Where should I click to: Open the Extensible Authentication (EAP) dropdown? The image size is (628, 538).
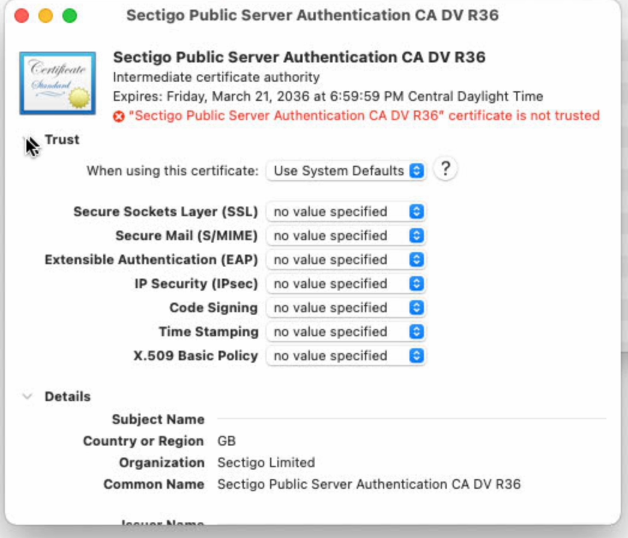pos(346,260)
